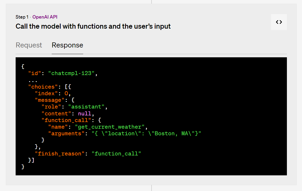Image resolution: width=302 pixels, height=191 pixels.
Task: Click the null content value
Action: click(84, 113)
